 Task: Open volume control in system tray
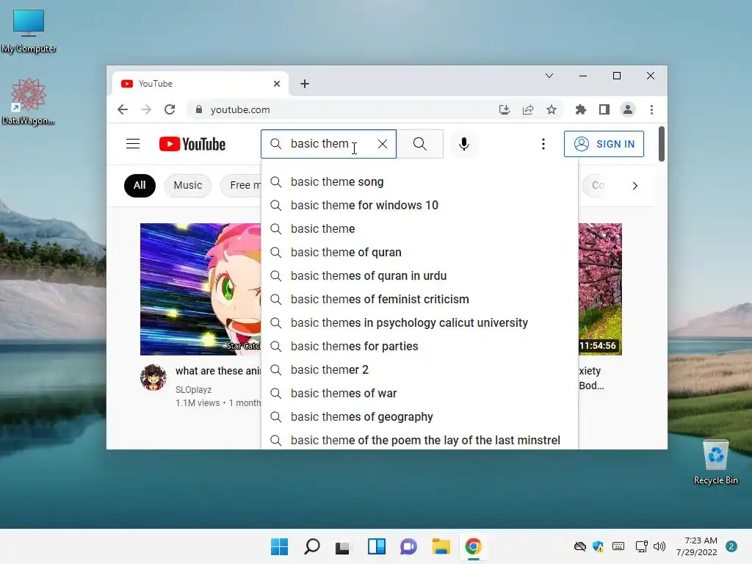[659, 546]
